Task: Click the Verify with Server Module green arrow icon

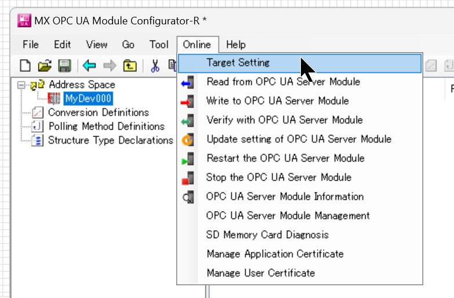Action: coord(187,120)
